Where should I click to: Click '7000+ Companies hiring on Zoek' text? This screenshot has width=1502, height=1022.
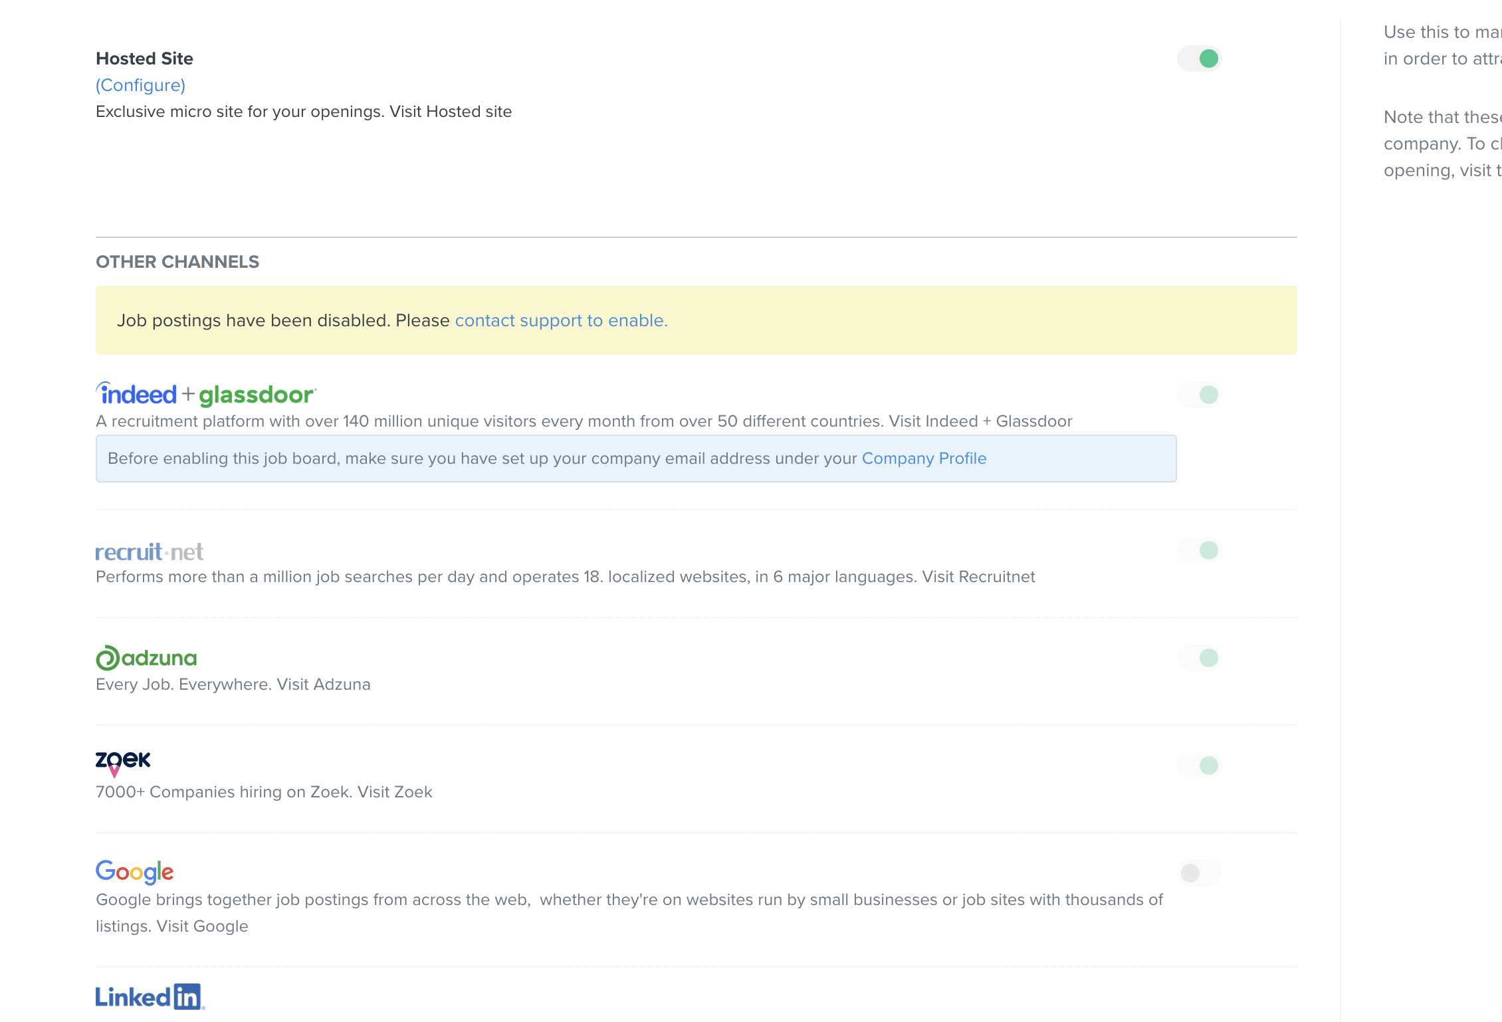click(x=224, y=792)
